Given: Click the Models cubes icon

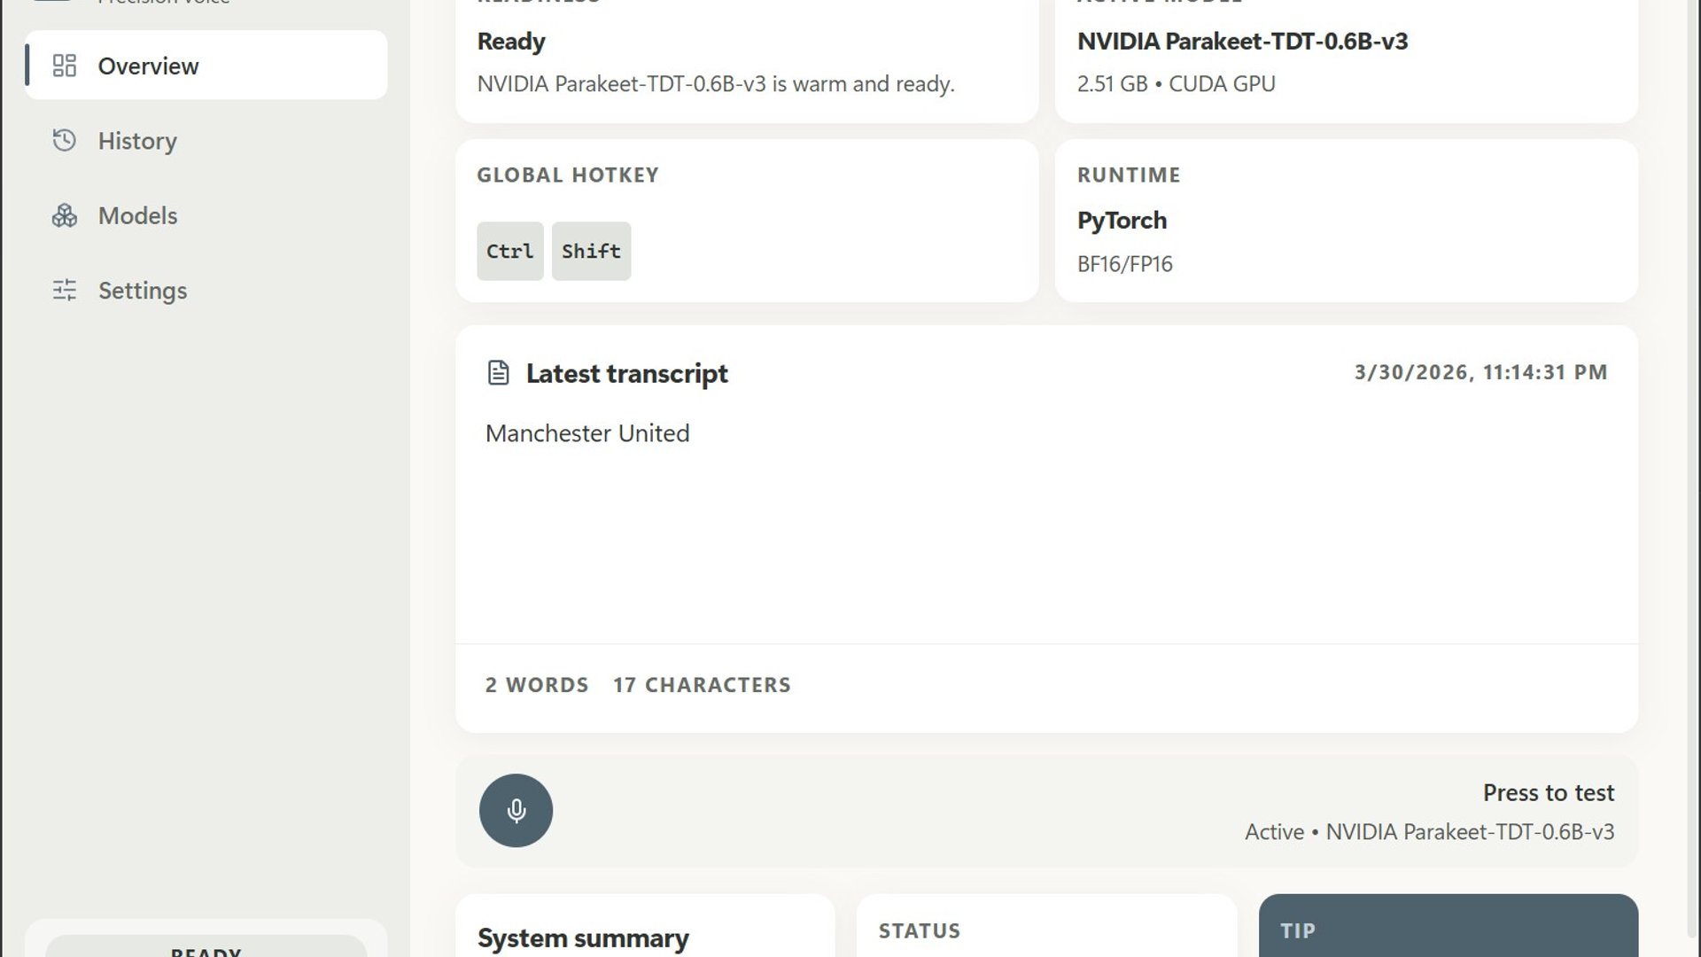Looking at the screenshot, I should pos(65,215).
